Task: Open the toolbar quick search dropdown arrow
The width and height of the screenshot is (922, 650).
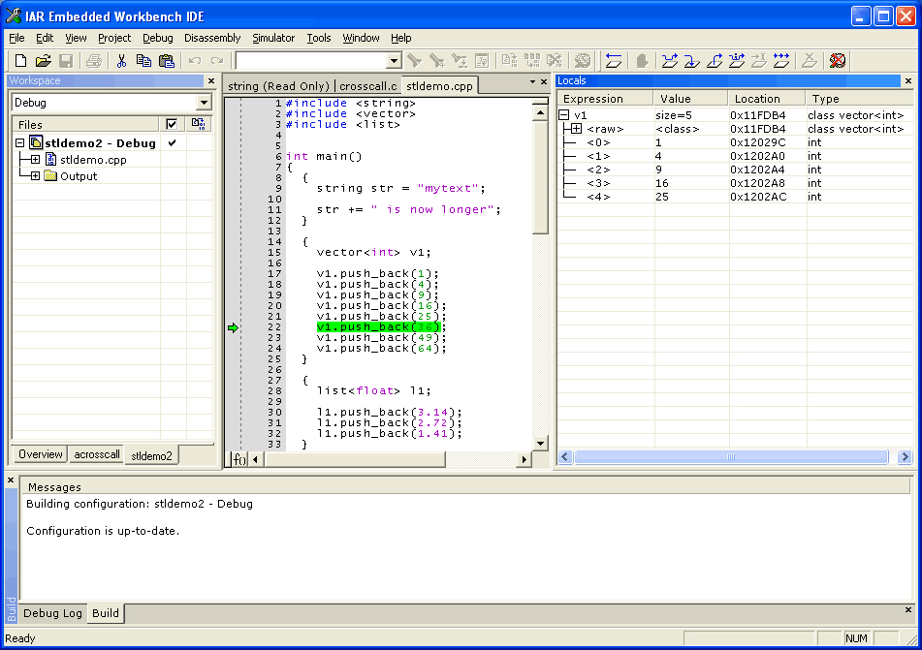Action: [394, 60]
